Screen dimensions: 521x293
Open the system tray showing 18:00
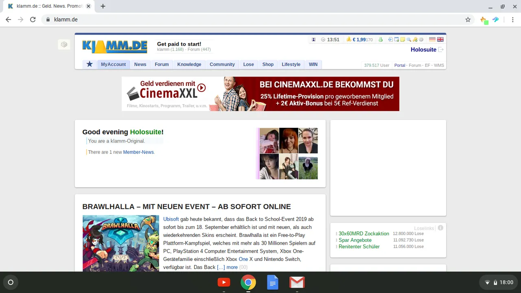(499, 282)
